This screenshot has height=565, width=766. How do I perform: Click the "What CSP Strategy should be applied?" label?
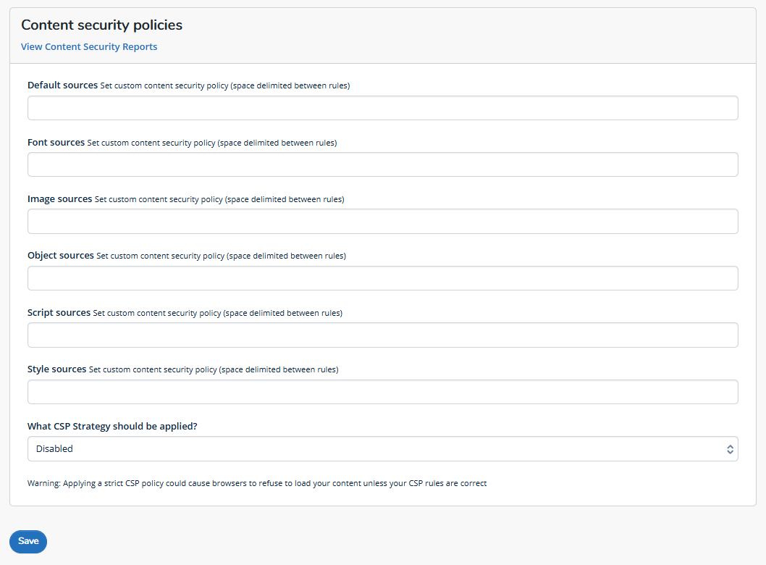pos(112,427)
